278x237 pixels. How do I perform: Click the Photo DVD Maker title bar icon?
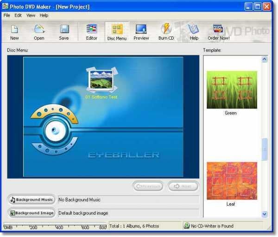(5, 6)
